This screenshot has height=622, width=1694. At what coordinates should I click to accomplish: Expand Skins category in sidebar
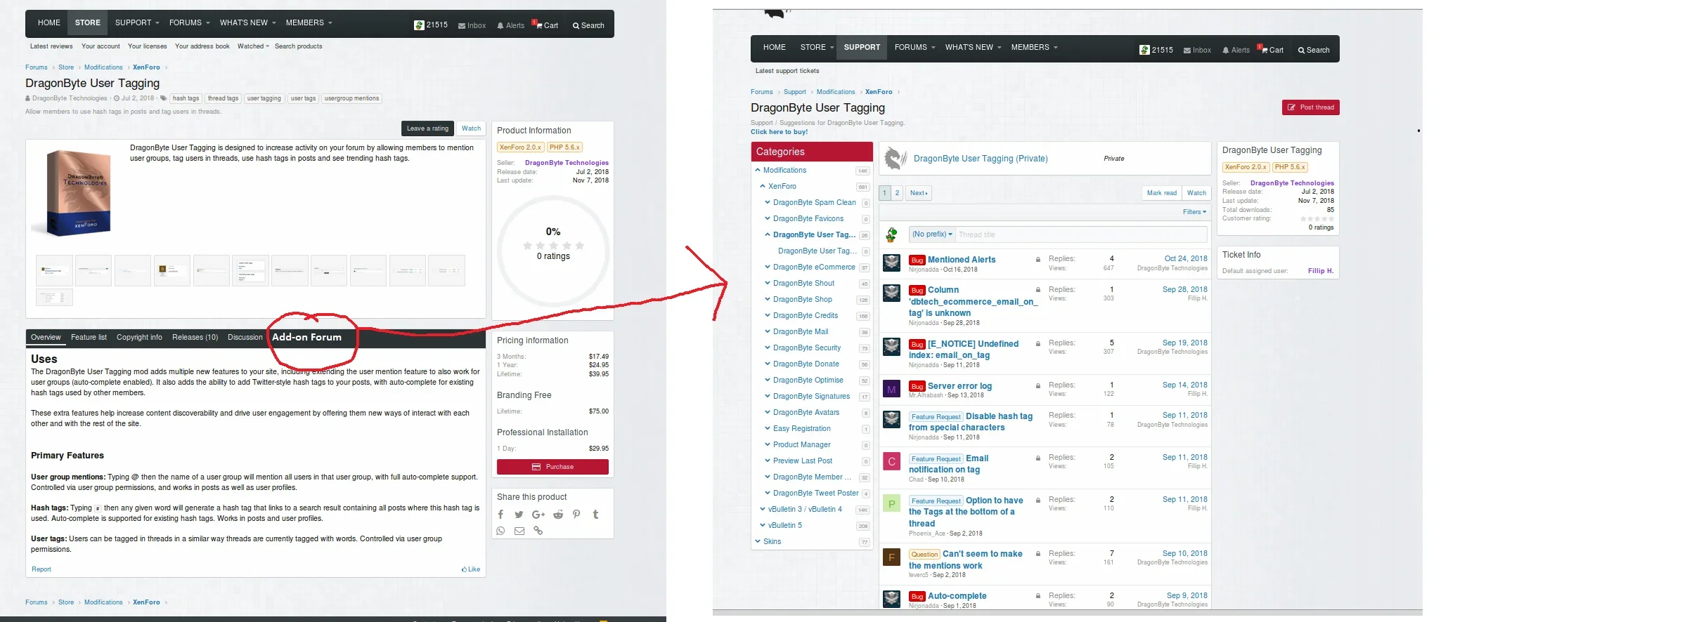[x=758, y=541]
